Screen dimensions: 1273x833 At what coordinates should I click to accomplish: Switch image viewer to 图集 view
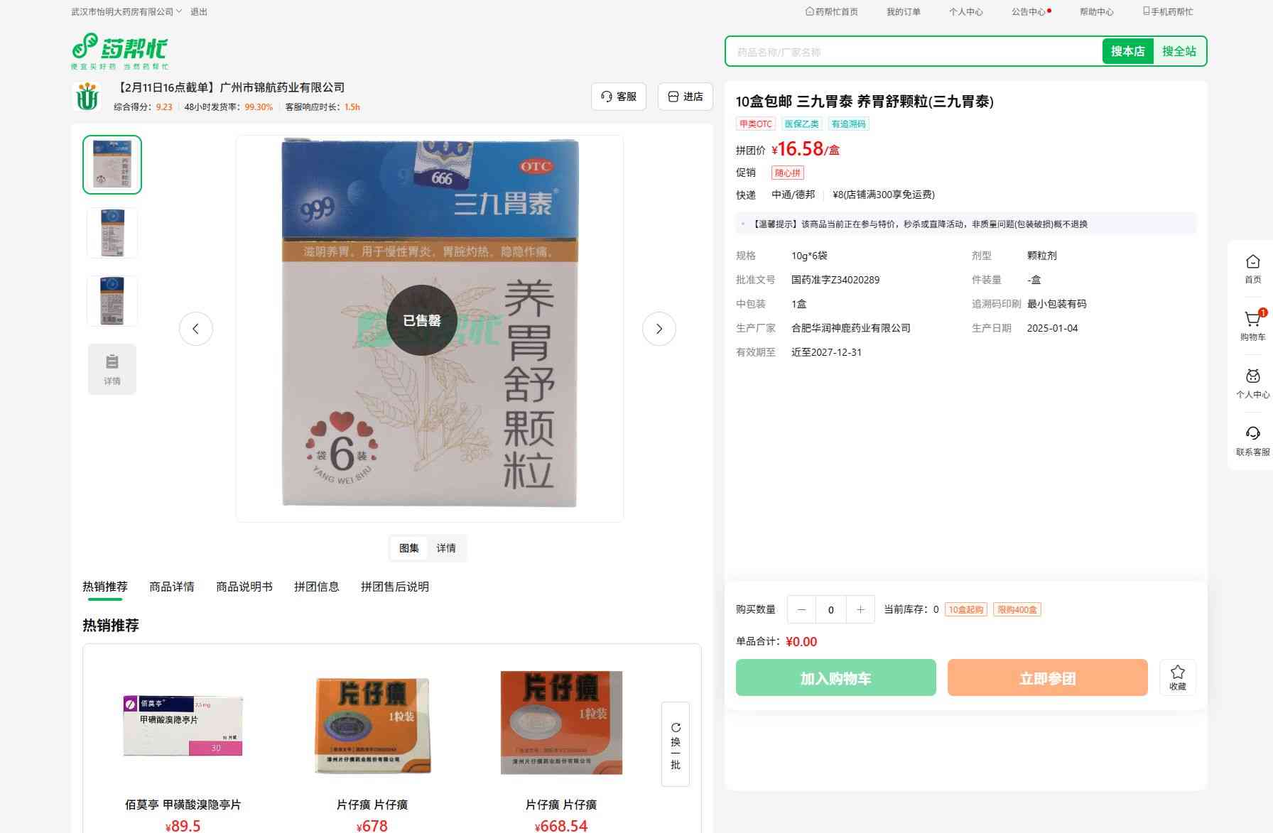[409, 548]
